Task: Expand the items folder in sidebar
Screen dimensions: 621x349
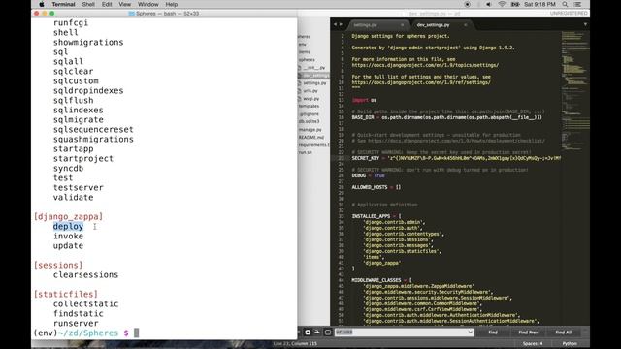Action: tap(304, 51)
